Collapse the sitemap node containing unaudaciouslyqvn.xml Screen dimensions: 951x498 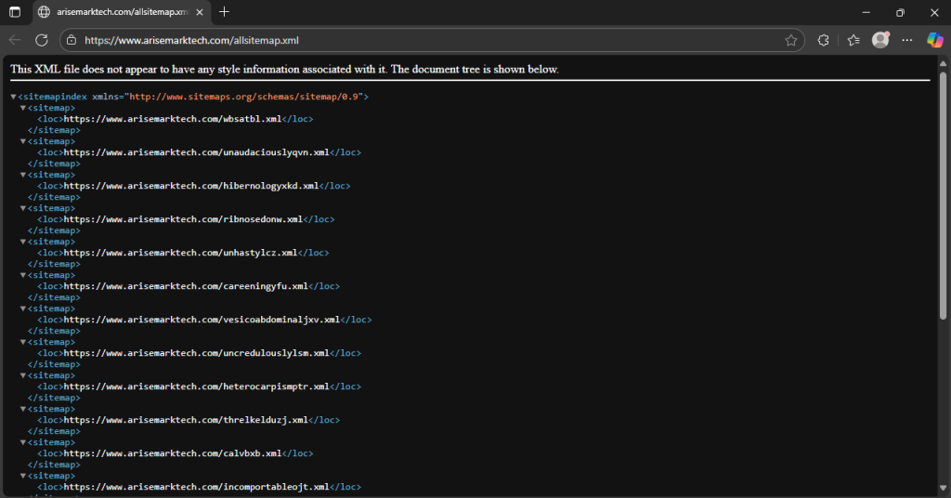coord(24,141)
